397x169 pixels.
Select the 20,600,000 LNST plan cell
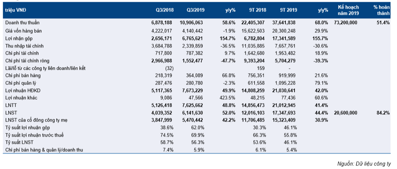345,113
